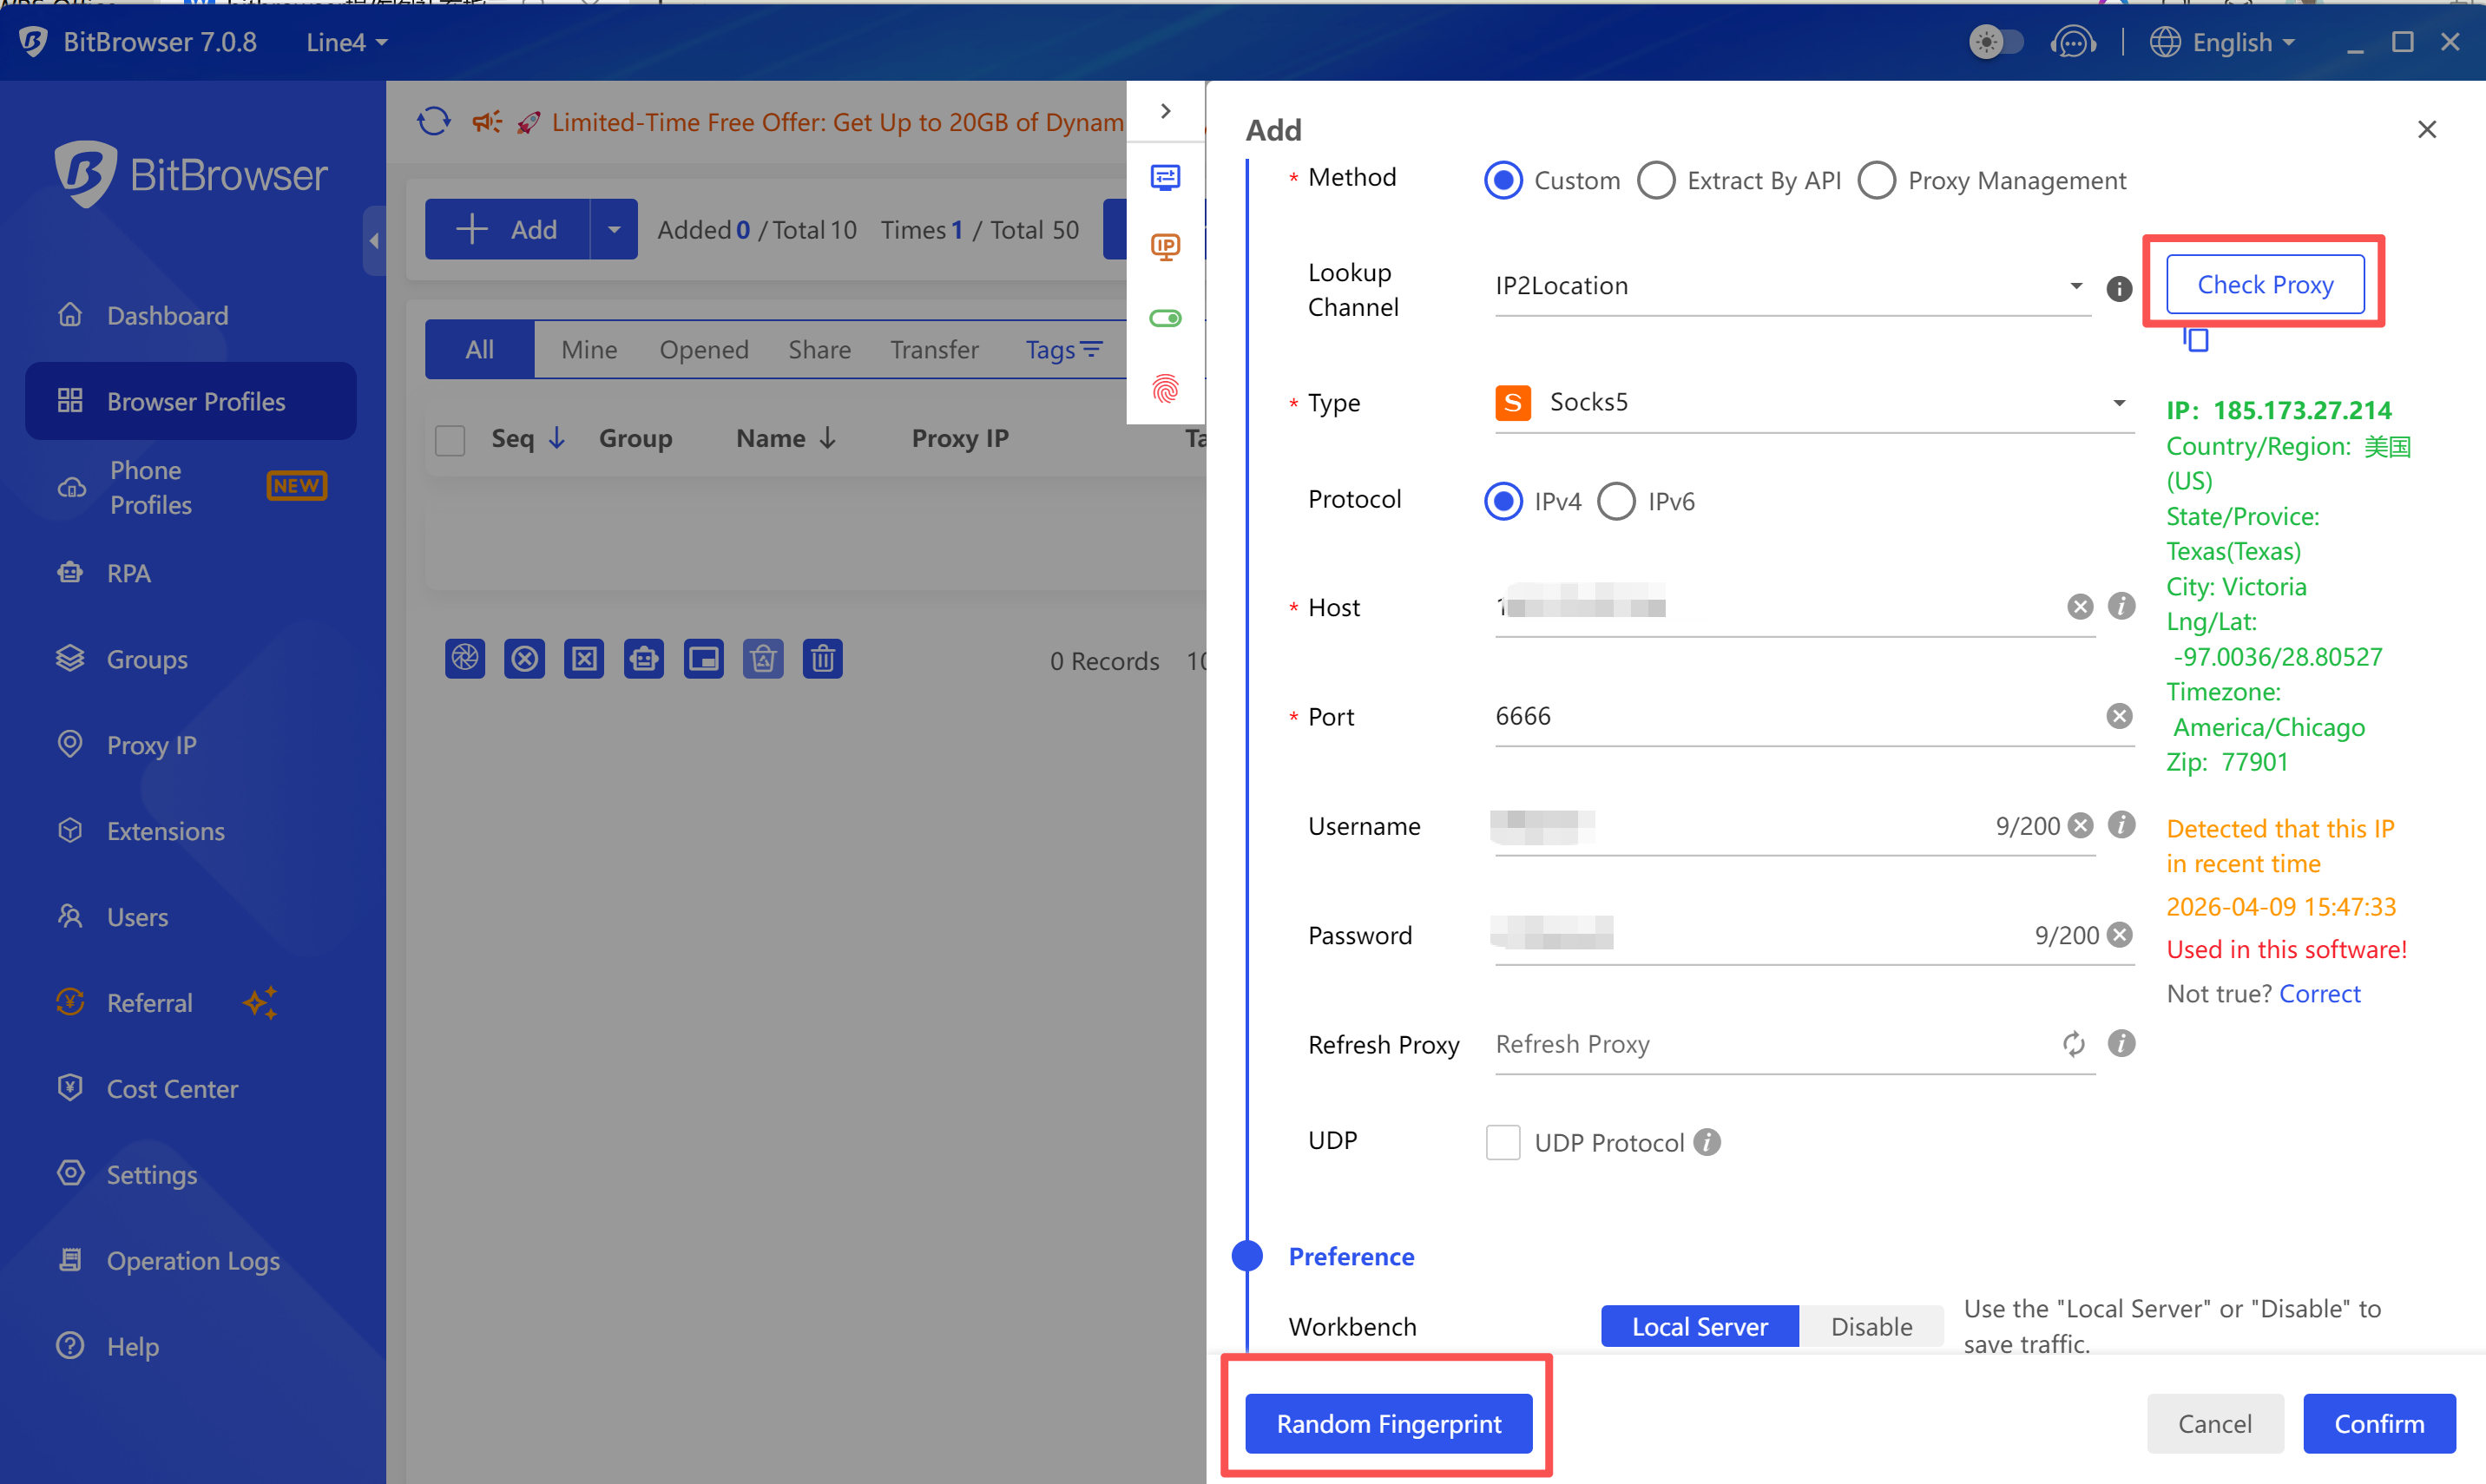The image size is (2486, 1484).
Task: Enable the UDP Protocol checkbox
Action: tap(1503, 1142)
